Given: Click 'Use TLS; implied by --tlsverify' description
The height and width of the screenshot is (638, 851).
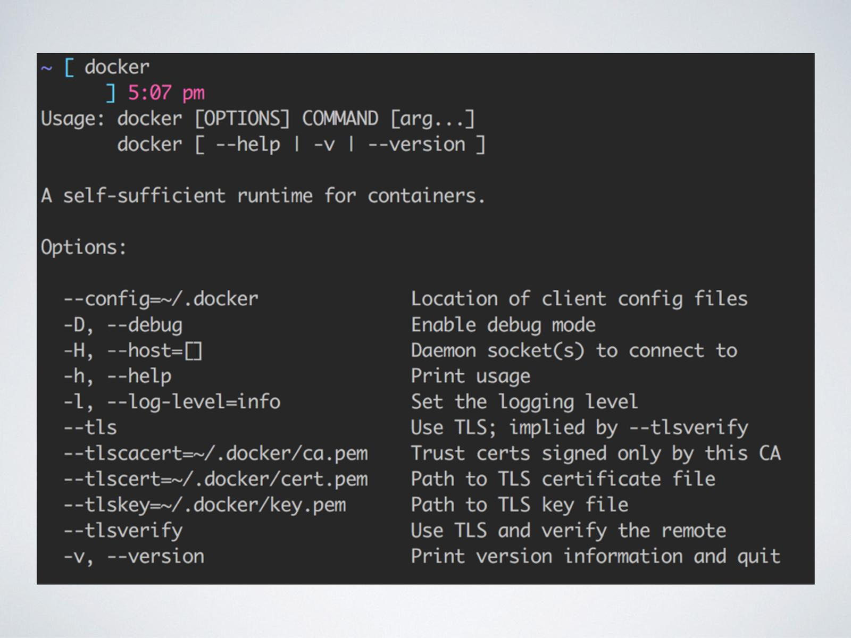Looking at the screenshot, I should click(x=580, y=427).
